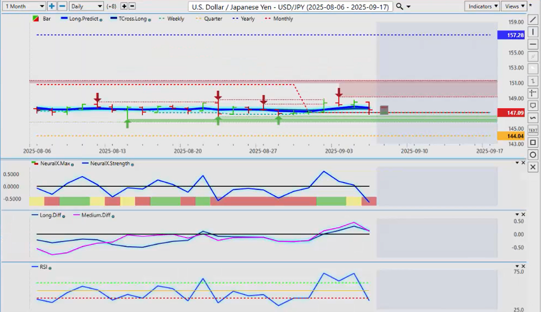541x312 pixels.
Task: Choose the ellipse drawing tool
Action: 533,154
